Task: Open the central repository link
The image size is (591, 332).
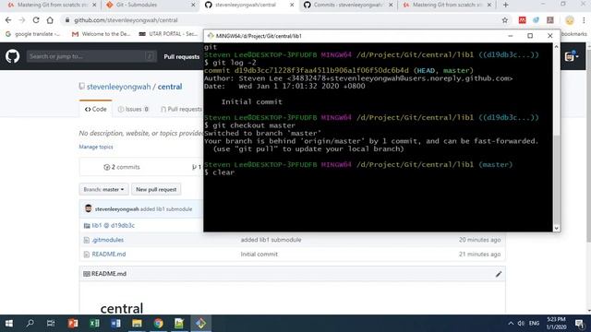Action: (x=170, y=87)
